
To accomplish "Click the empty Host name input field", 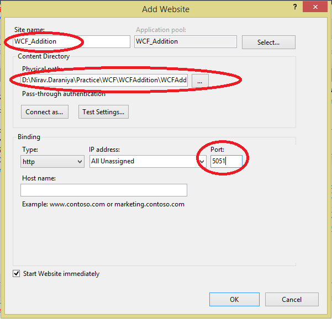I will (x=104, y=190).
